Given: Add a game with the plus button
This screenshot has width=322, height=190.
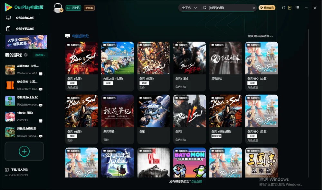Looking at the screenshot, I should pos(24,151).
